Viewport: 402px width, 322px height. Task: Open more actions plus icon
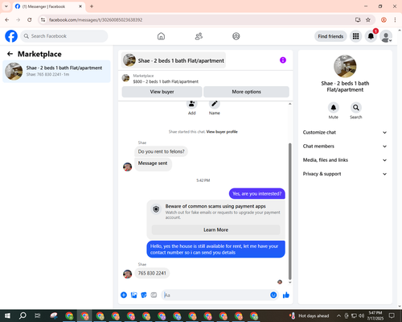pos(124,295)
